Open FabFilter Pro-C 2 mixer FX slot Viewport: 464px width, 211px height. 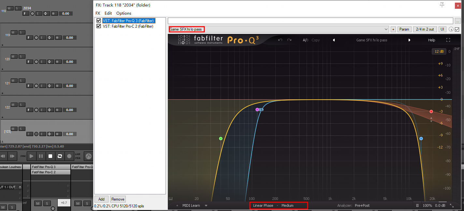(51, 172)
